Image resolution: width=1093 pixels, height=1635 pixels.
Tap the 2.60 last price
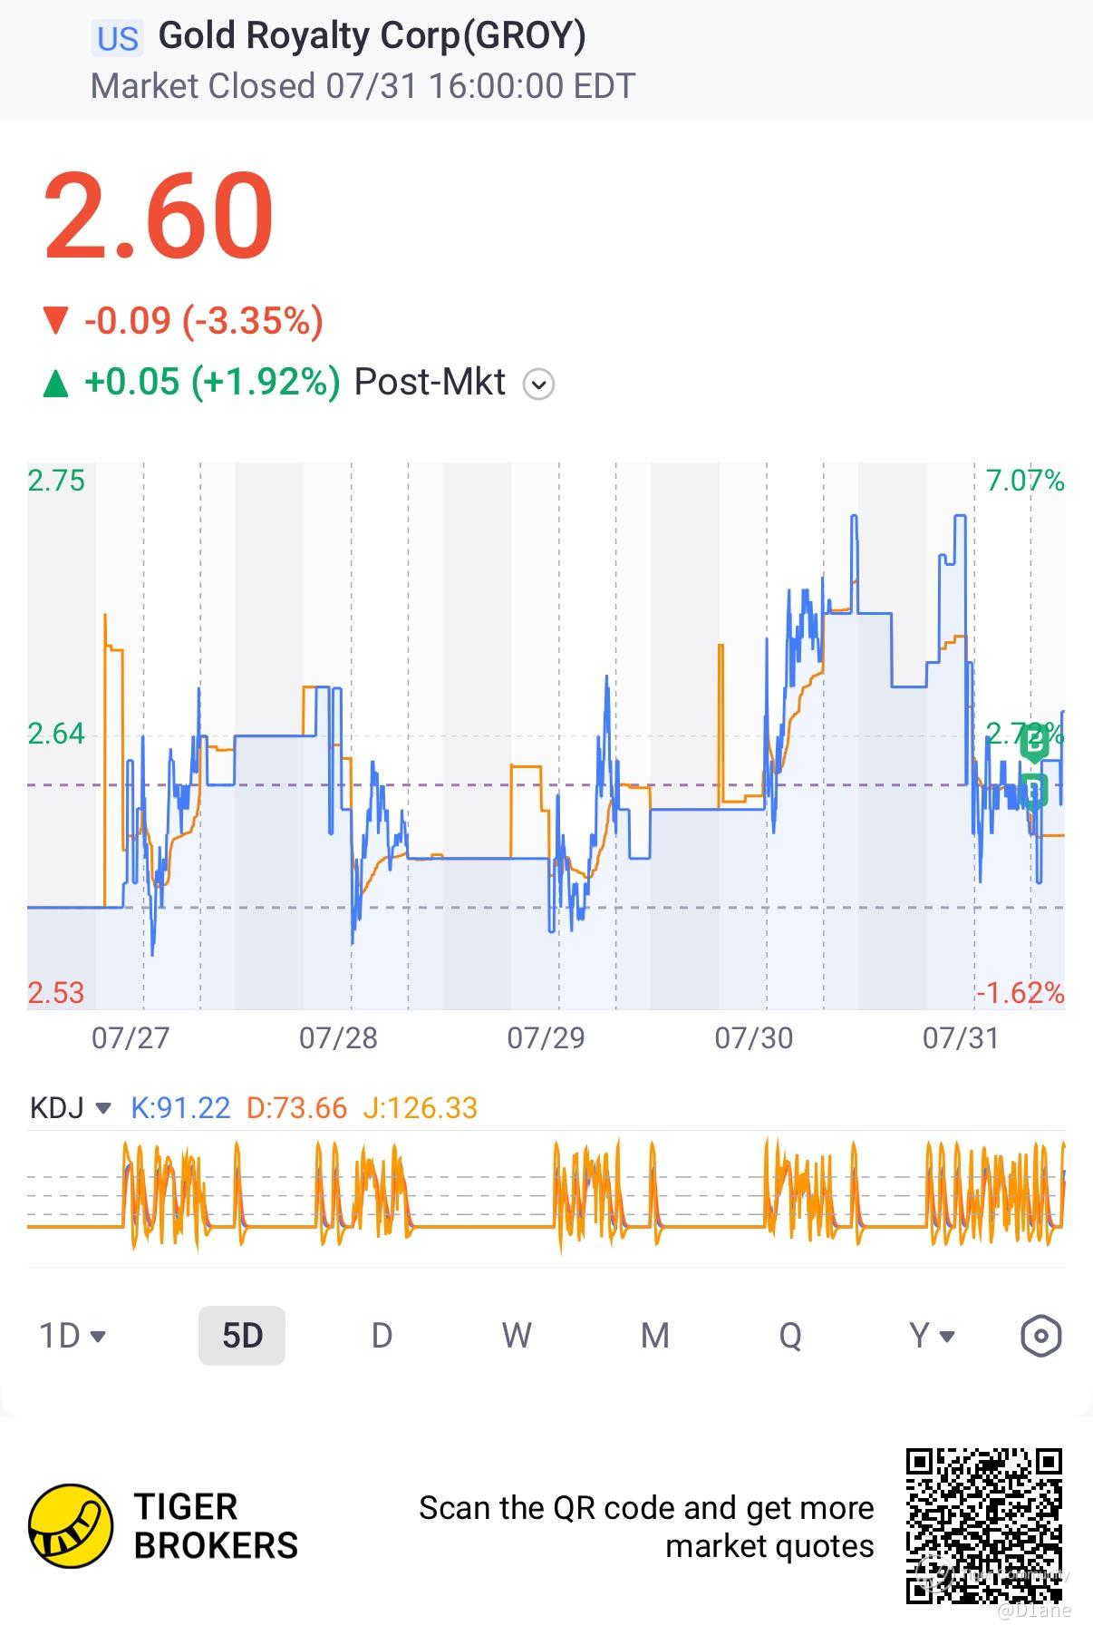[159, 216]
